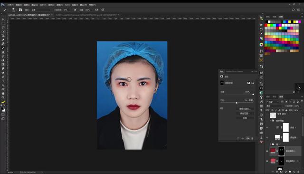
Task: Open the 文件 menu
Action: (10, 5)
